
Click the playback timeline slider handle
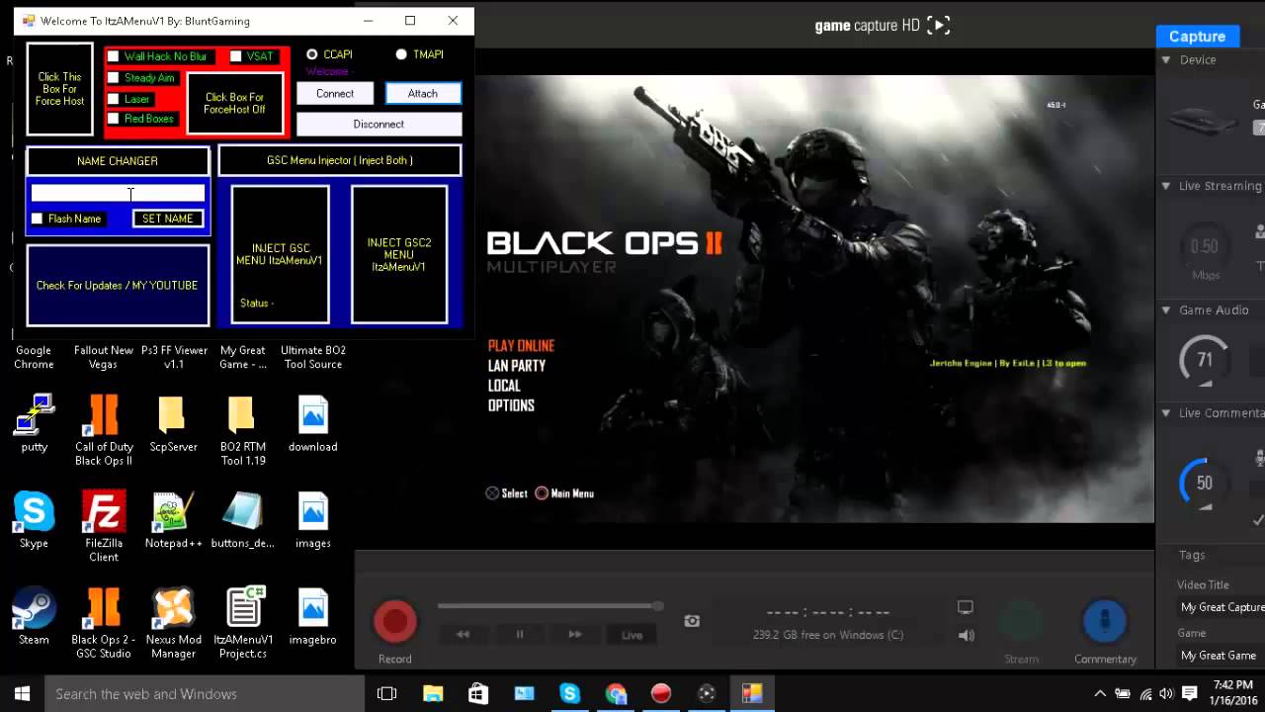[x=657, y=605]
